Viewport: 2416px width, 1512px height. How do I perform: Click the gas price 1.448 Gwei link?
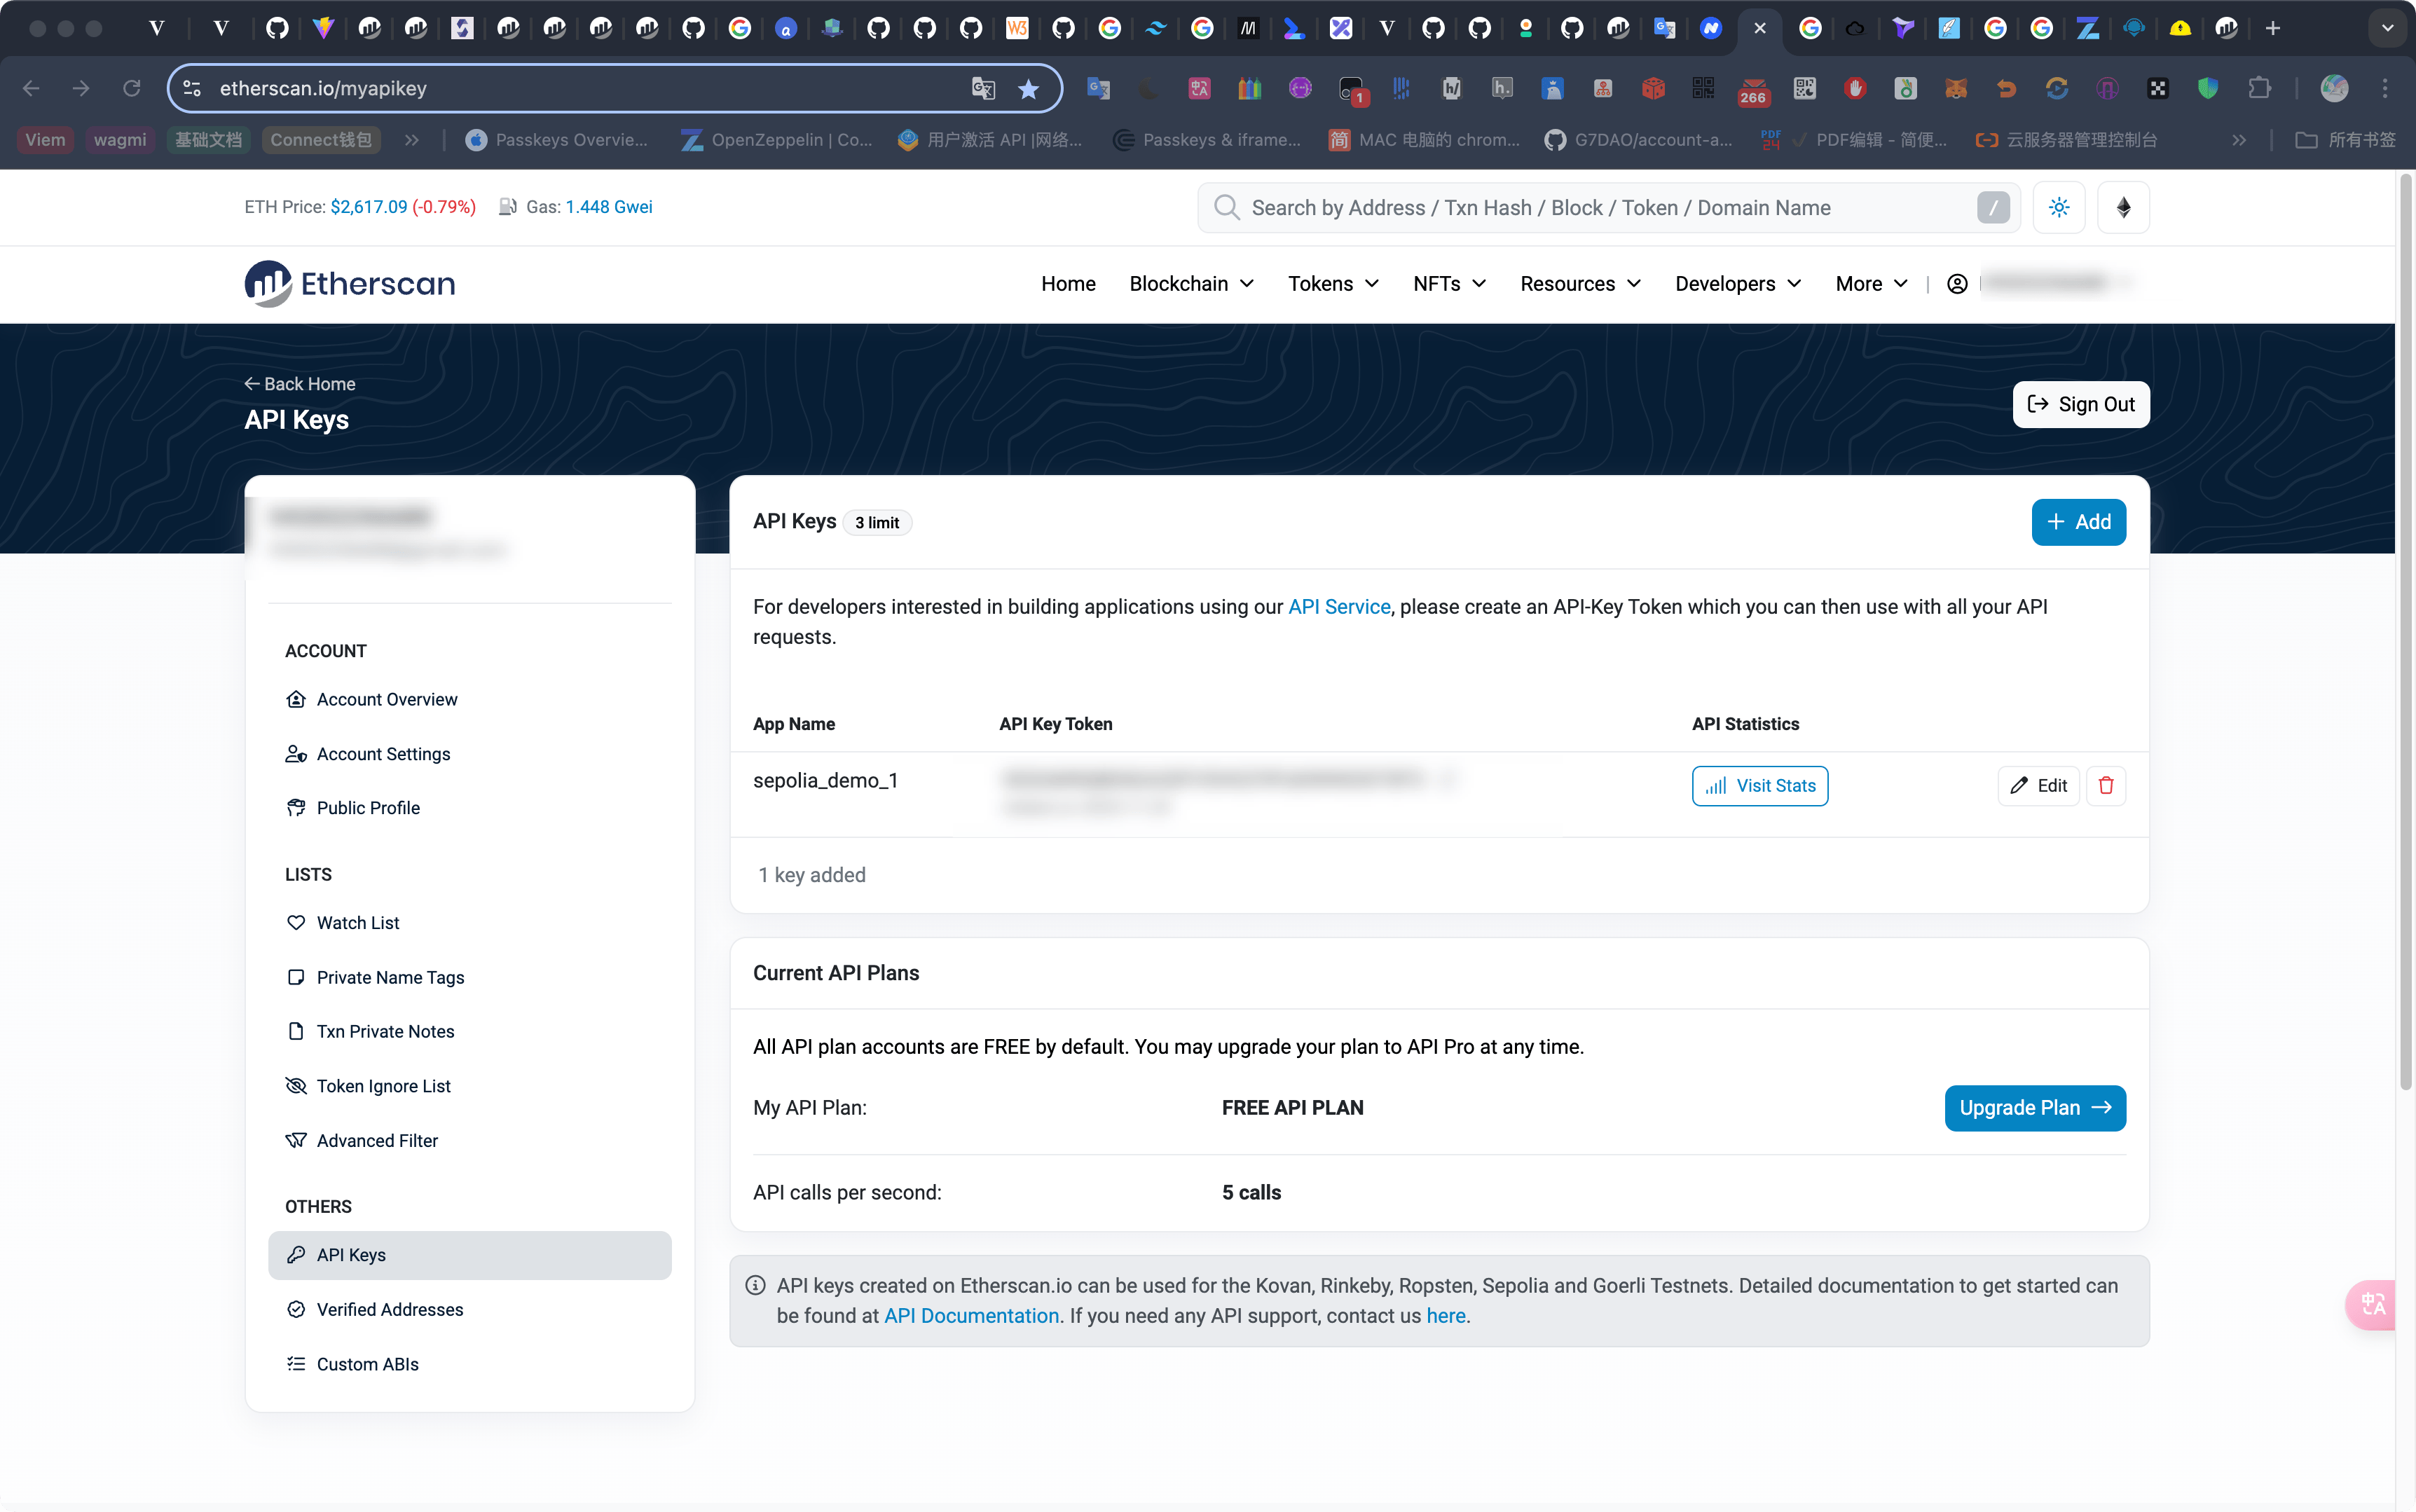[x=609, y=207]
